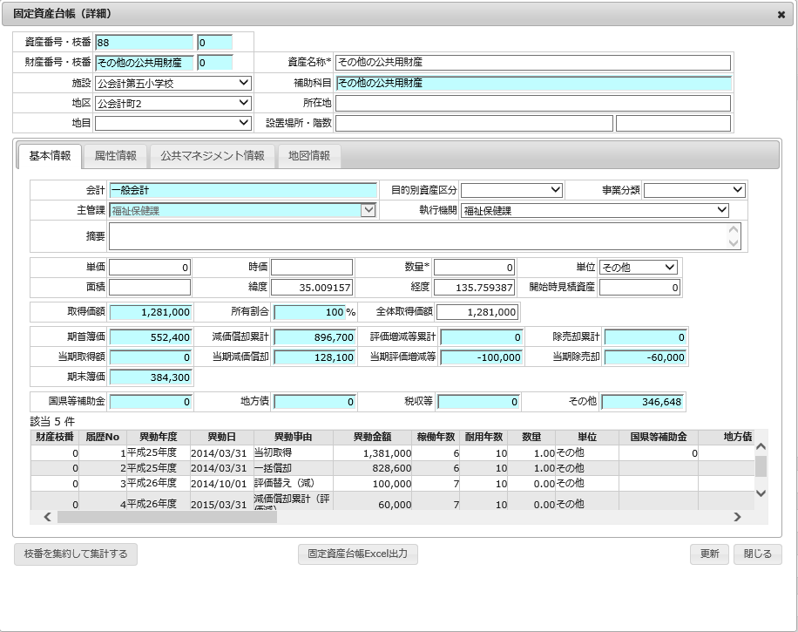This screenshot has height=632, width=798.
Task: Focus the 当期除売却 field -60,000
Action: coord(646,357)
